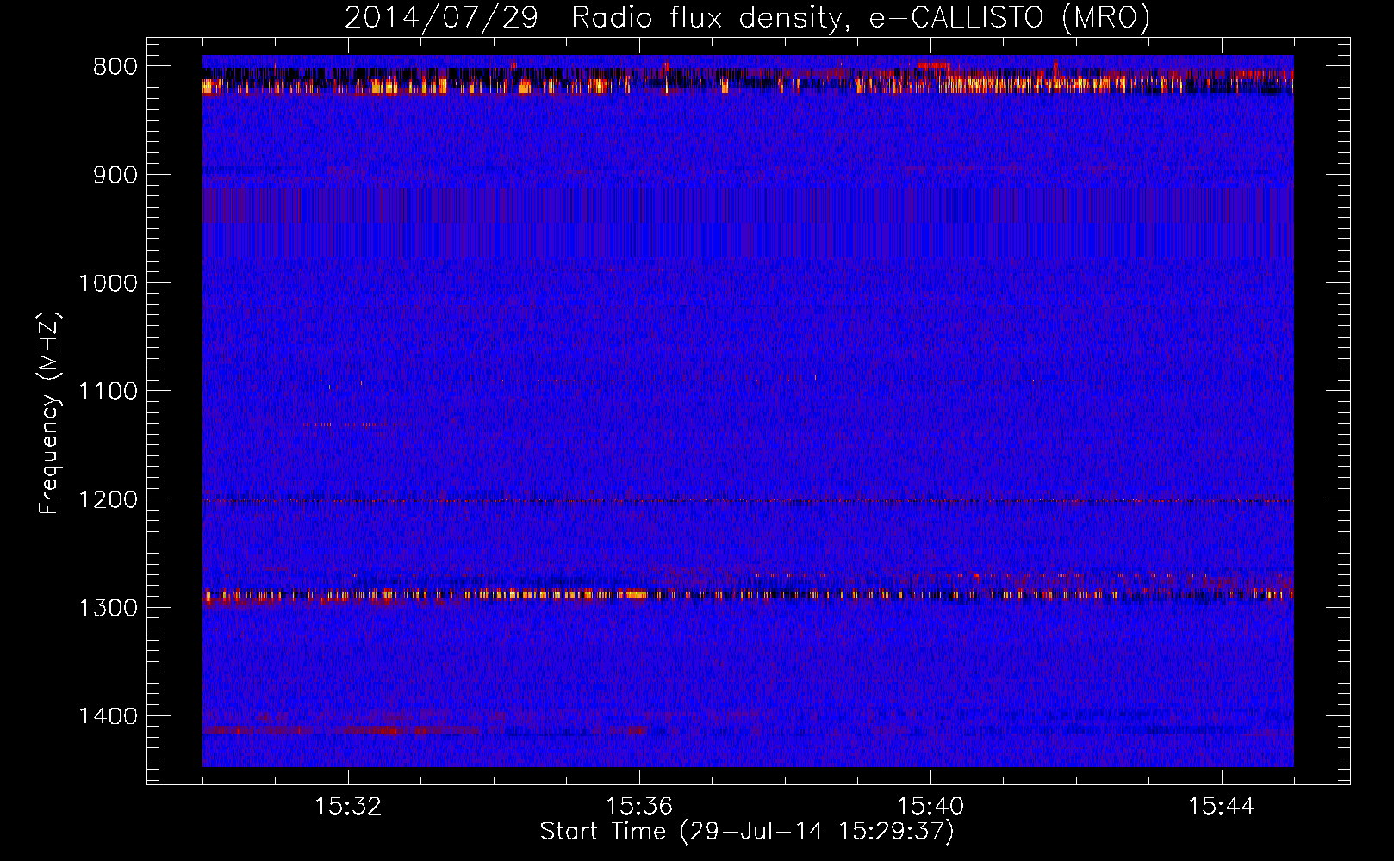1394x861 pixels.
Task: Click the bright interference band near 1290 MHz
Action: (748, 594)
